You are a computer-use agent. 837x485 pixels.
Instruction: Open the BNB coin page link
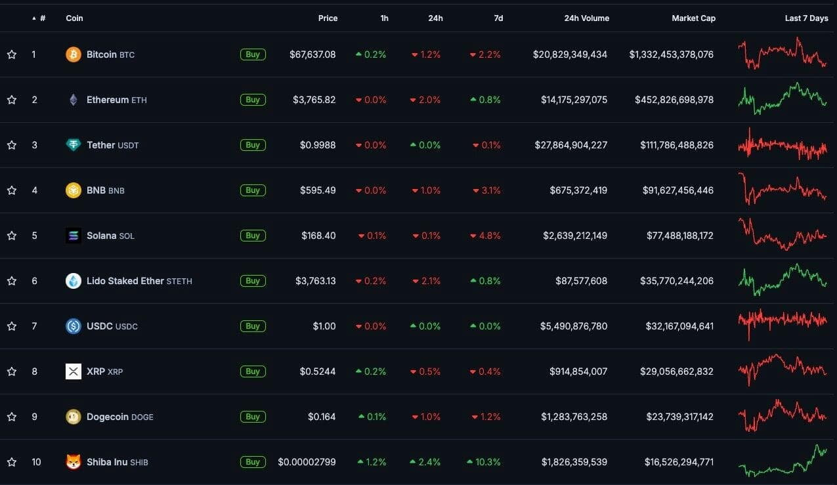106,190
